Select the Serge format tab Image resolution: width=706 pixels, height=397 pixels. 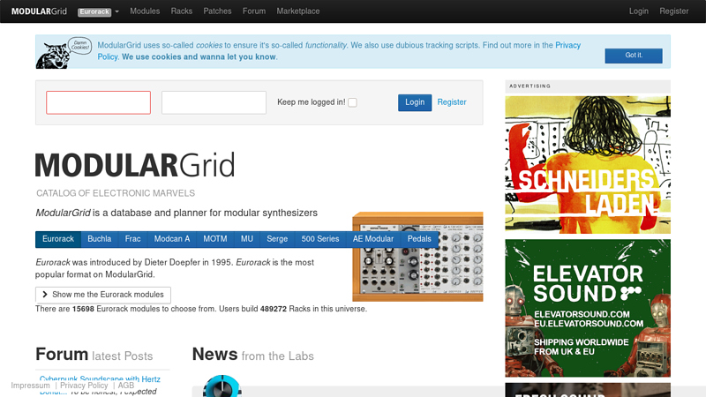point(277,239)
